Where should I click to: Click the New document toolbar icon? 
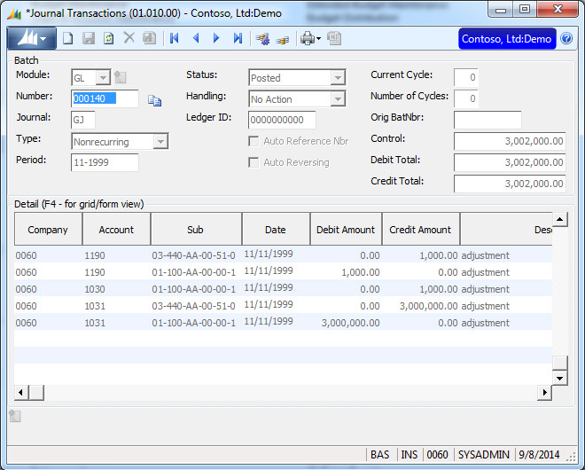click(67, 38)
